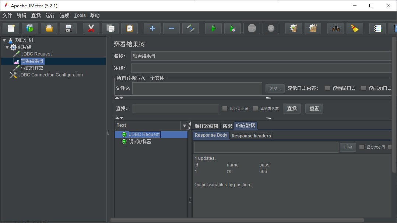The image size is (397, 223).
Task: Open the 查找 menu
Action: click(x=36, y=15)
